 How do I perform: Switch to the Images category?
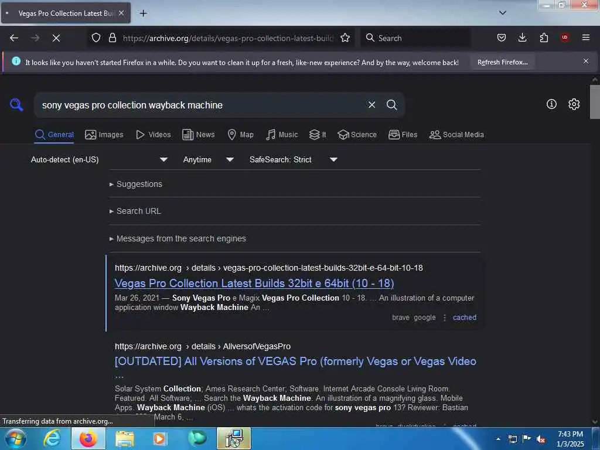104,135
